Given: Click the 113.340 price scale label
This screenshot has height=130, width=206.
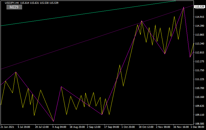Looking at the screenshot, I should pos(200,44).
